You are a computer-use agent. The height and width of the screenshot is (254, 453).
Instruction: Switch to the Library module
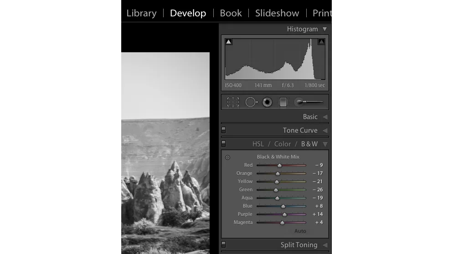[x=142, y=13]
